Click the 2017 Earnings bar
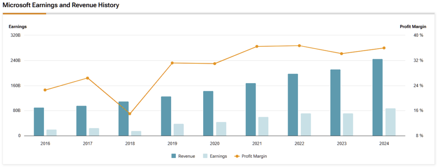 (x=94, y=132)
